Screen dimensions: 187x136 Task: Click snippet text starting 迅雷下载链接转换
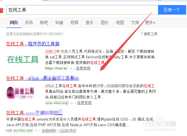coord(75,63)
